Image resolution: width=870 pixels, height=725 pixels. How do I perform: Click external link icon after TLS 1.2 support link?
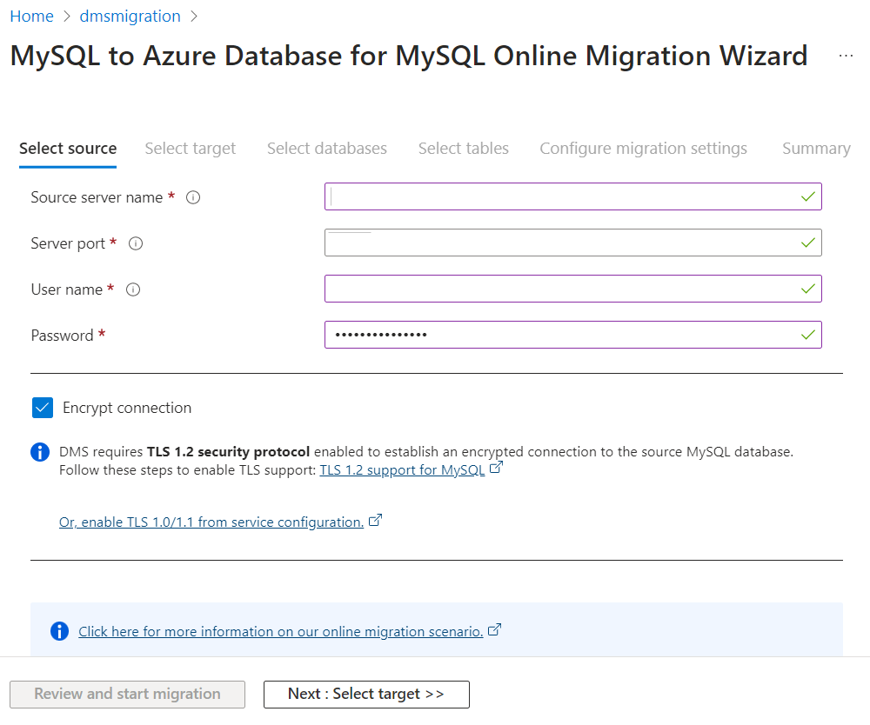496,468
